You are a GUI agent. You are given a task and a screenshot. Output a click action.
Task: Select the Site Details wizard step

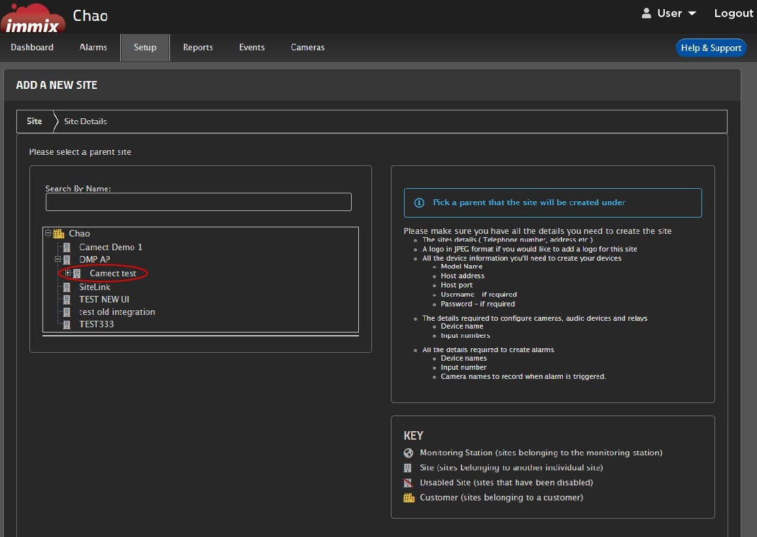[86, 122]
